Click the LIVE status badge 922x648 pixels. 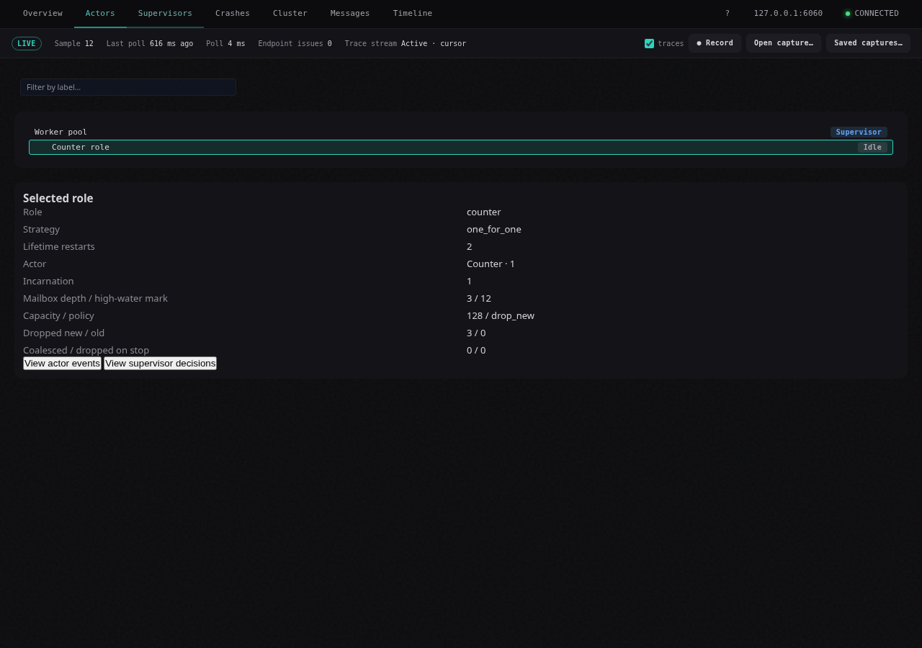coord(27,44)
